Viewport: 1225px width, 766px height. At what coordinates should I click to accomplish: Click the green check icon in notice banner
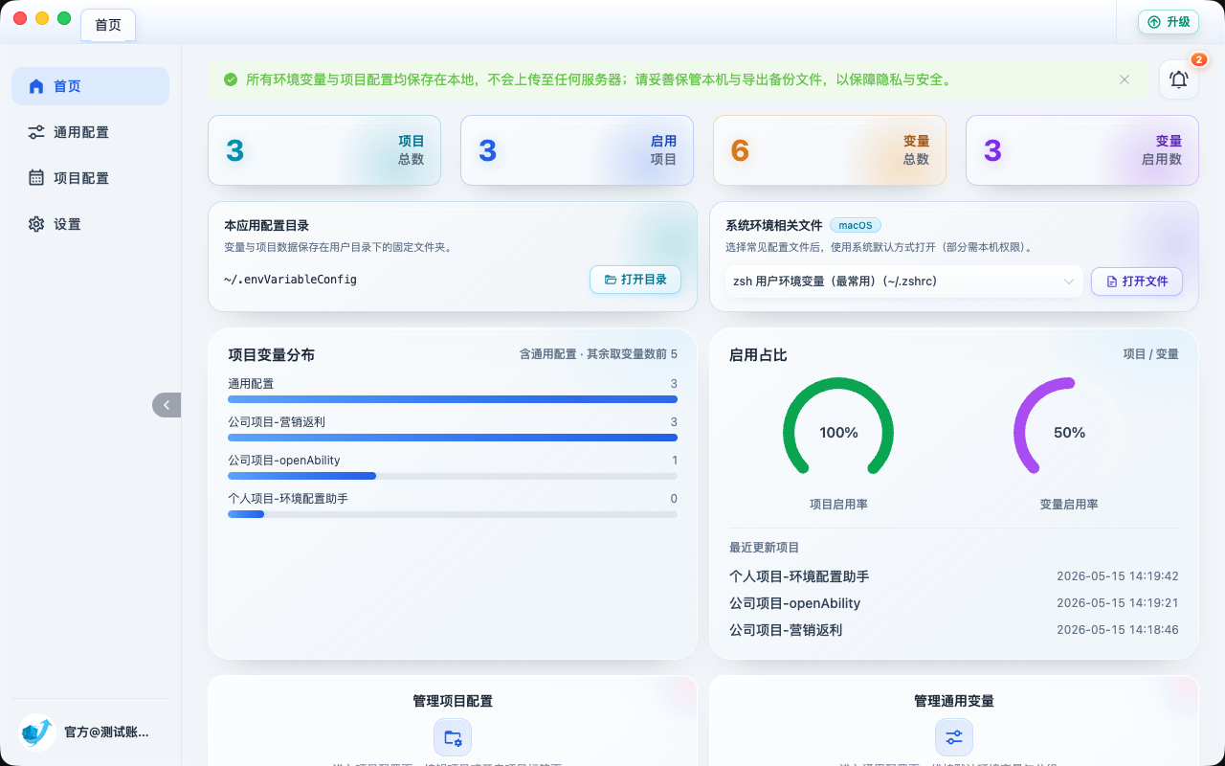231,79
